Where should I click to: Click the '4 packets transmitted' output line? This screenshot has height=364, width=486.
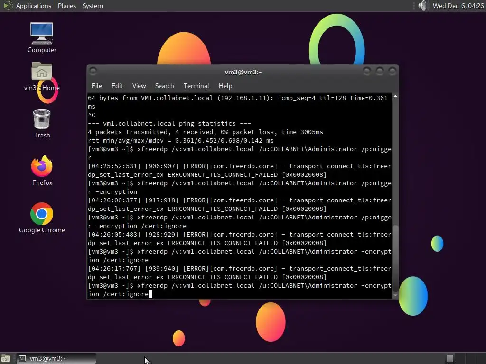click(205, 132)
